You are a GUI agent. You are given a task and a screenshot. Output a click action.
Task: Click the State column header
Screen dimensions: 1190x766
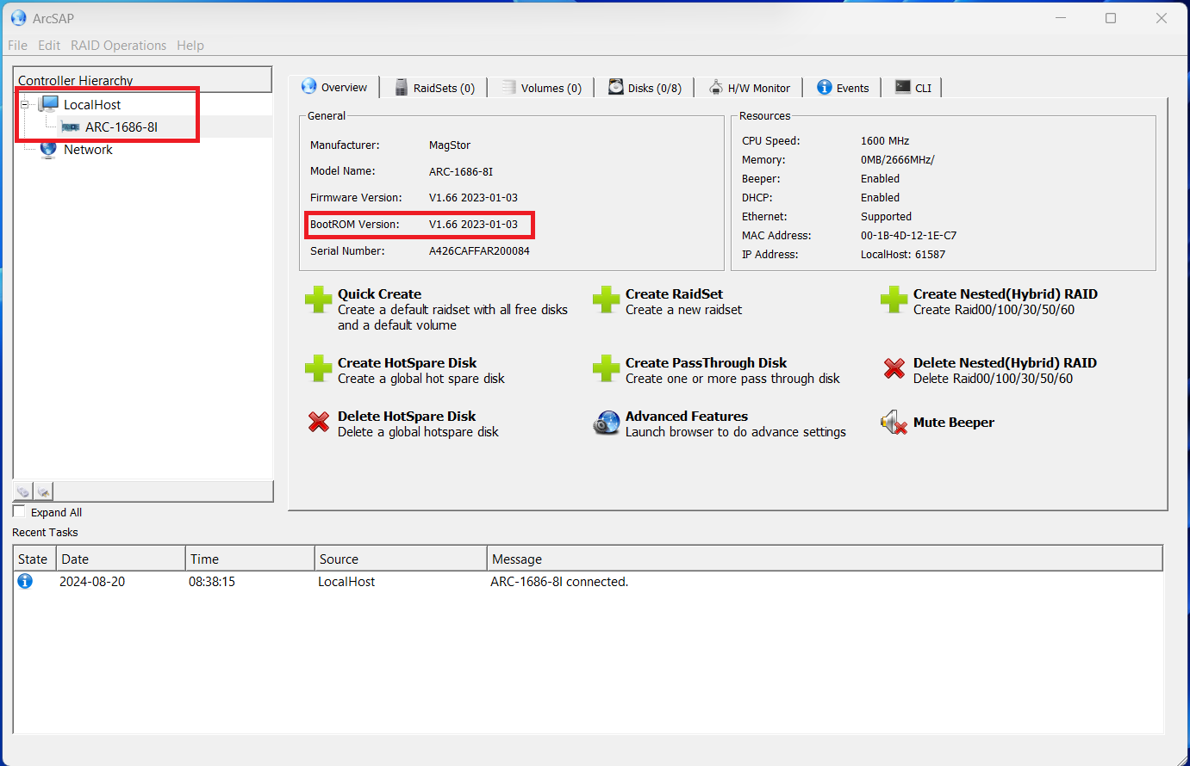pos(34,559)
